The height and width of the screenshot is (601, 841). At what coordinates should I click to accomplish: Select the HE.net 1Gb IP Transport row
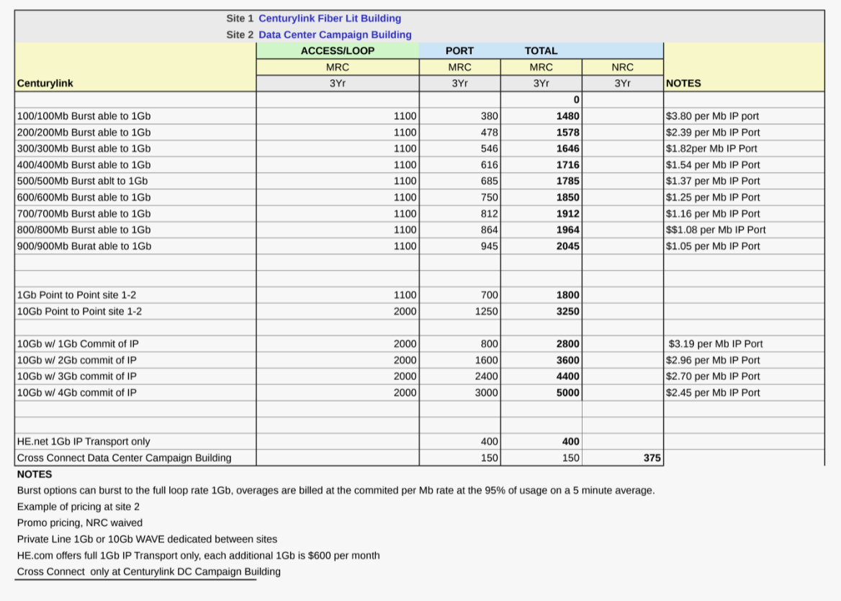(84, 442)
